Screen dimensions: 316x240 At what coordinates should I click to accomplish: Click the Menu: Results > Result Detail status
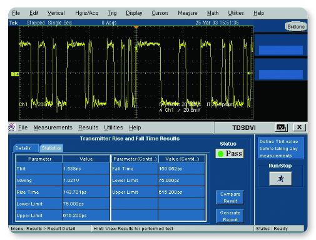(x=43, y=229)
